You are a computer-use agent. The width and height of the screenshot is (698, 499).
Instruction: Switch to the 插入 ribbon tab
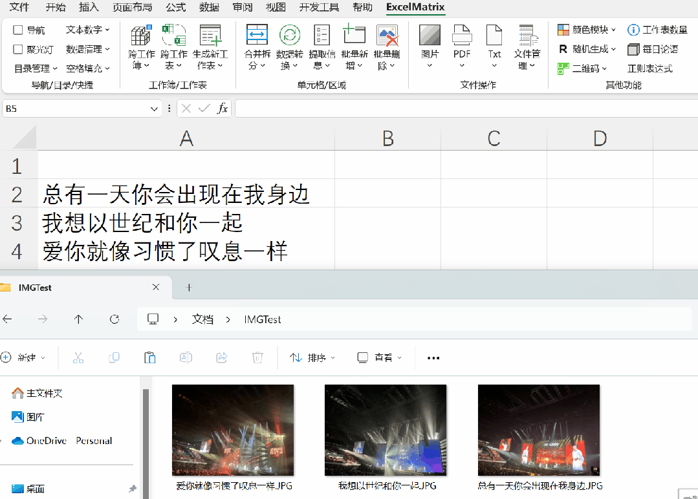click(89, 7)
